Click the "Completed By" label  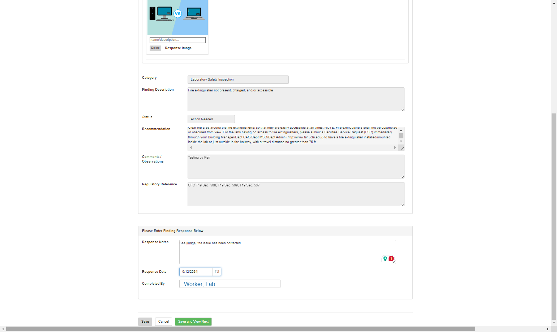[153, 284]
